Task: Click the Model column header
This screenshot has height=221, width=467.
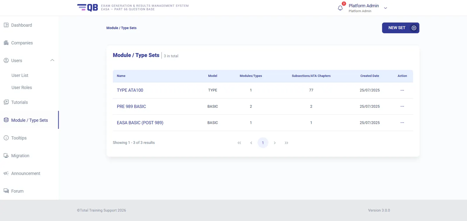Action: [212, 76]
